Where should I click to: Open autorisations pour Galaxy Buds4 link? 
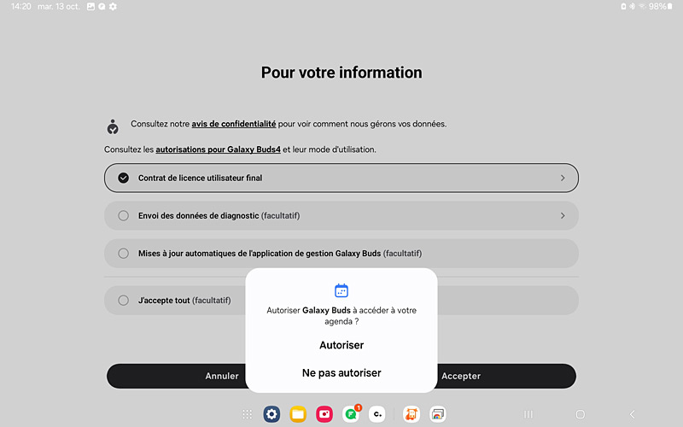coord(218,149)
